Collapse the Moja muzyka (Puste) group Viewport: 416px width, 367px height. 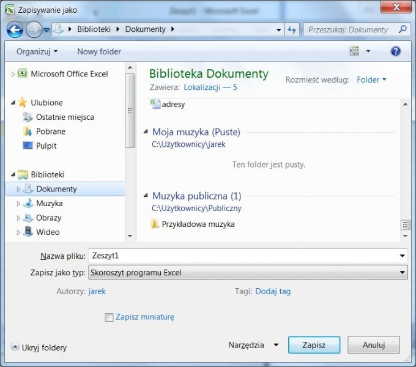tap(146, 132)
